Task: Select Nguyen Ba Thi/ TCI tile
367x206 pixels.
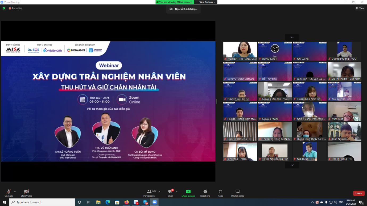Action: [x=240, y=91]
